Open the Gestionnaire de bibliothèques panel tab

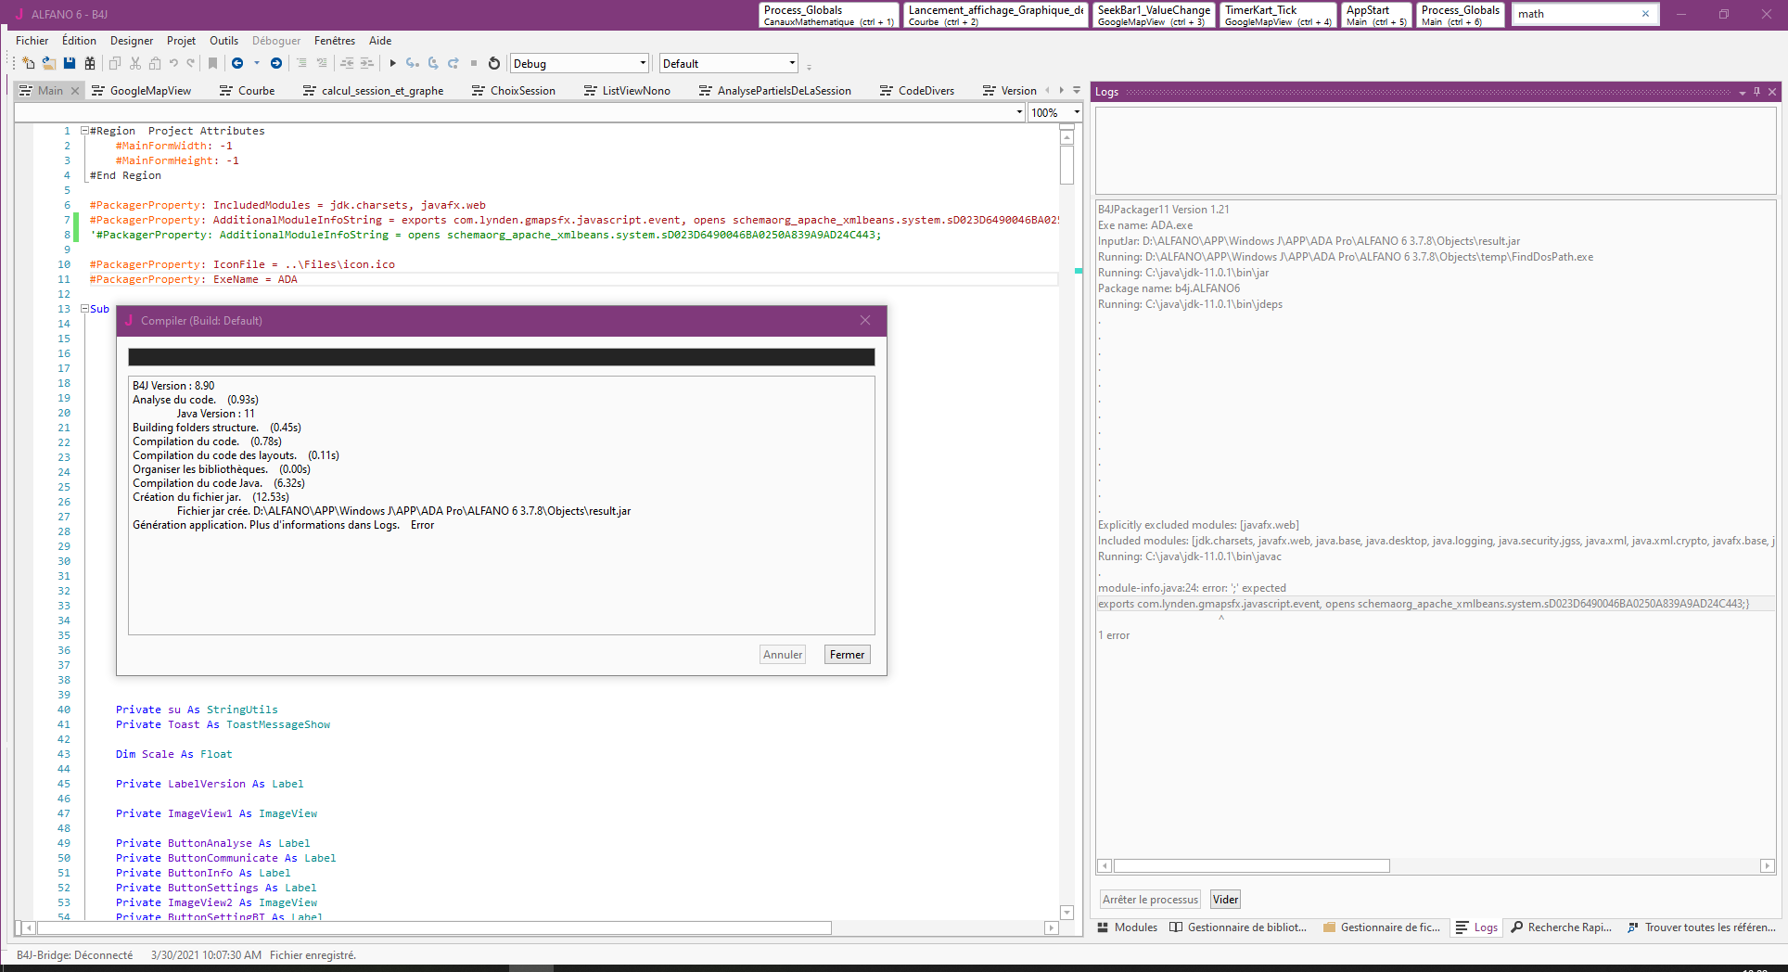pos(1238,927)
